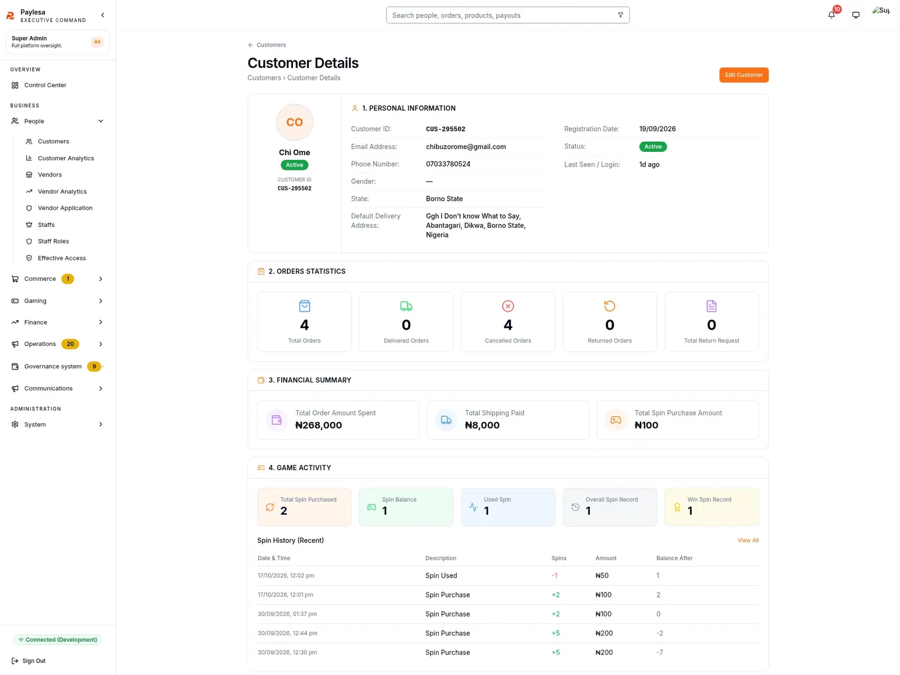Click the Overall Spin Record history icon
Screen dimensions: 900x675
[575, 507]
